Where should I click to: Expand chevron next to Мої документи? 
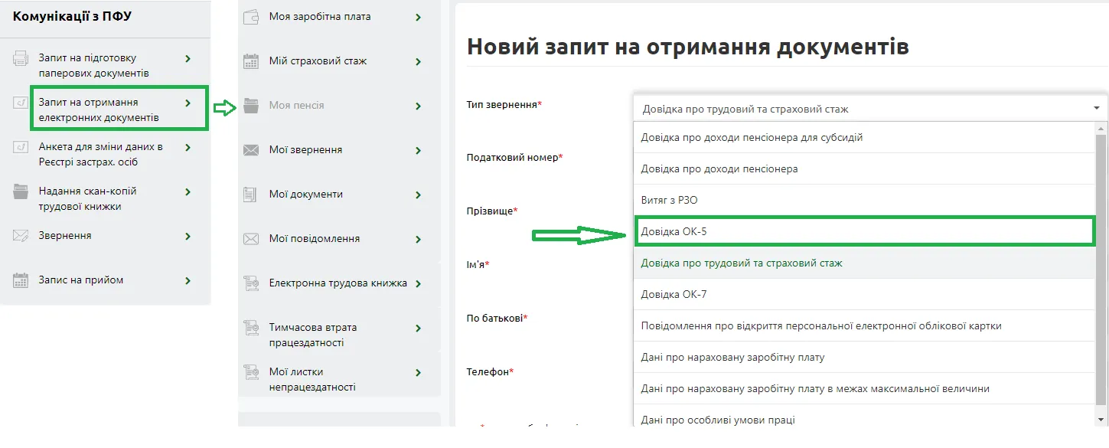(x=419, y=195)
